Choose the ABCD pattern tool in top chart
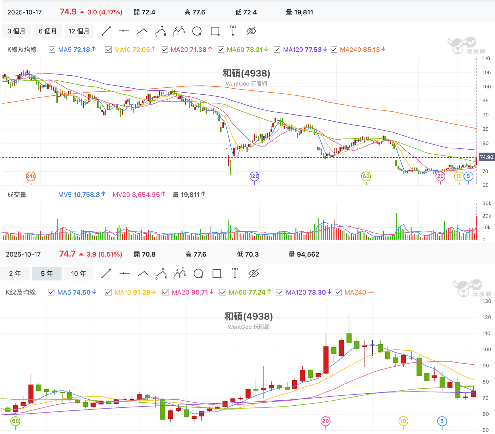The width and height of the screenshot is (495, 434). [179, 31]
